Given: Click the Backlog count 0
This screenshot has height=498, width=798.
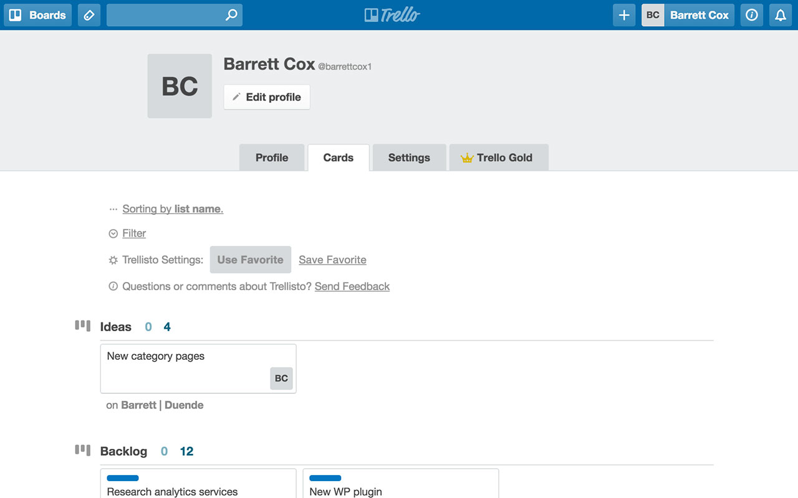Looking at the screenshot, I should [x=164, y=451].
